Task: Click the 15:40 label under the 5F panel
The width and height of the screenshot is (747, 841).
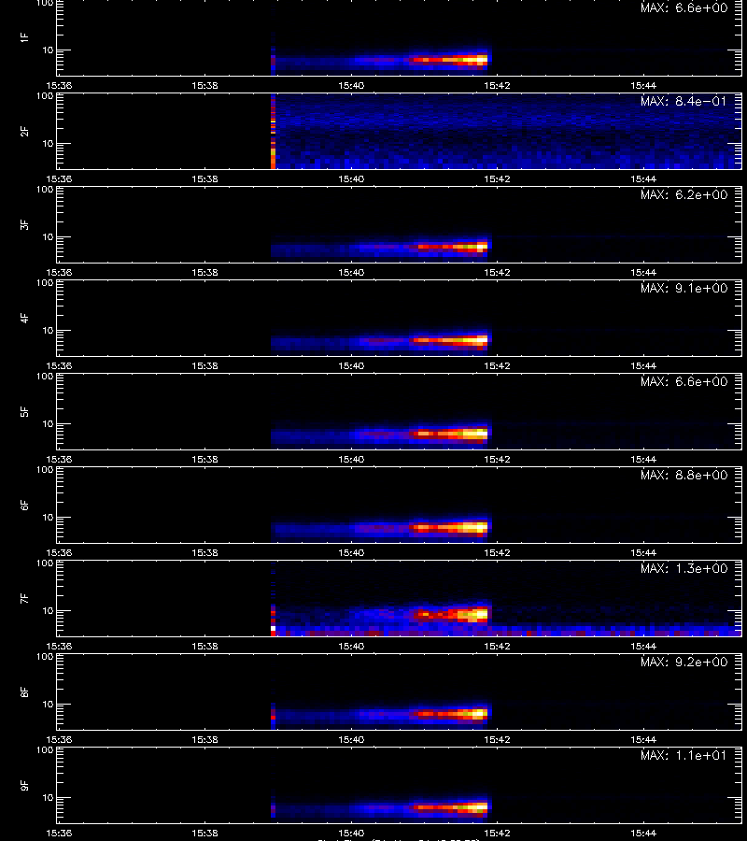Action: 351,459
